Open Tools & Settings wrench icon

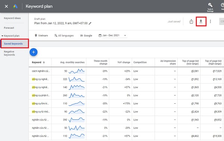(x=210, y=5)
